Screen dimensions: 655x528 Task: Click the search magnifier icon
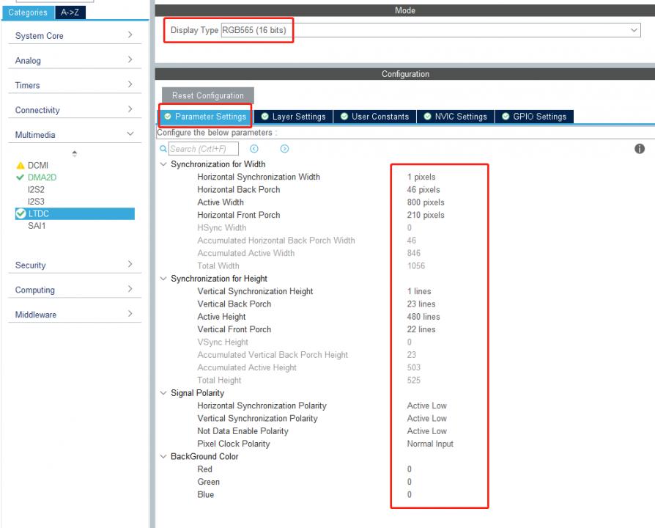163,149
